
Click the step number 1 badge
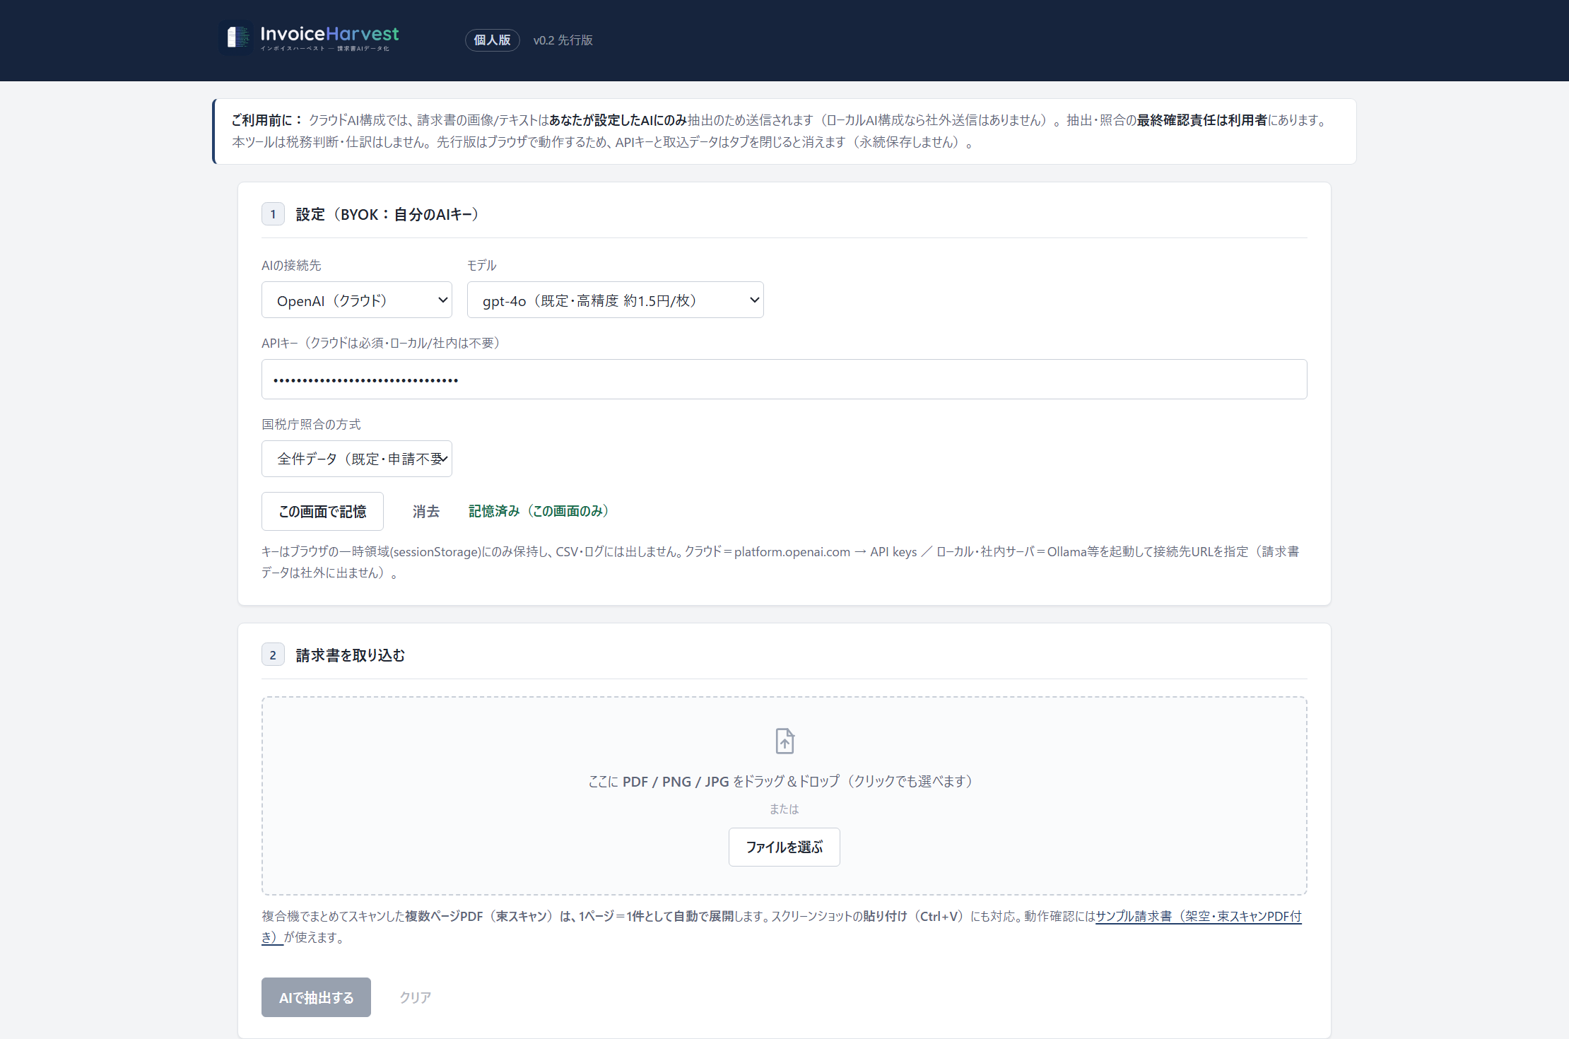(x=273, y=214)
